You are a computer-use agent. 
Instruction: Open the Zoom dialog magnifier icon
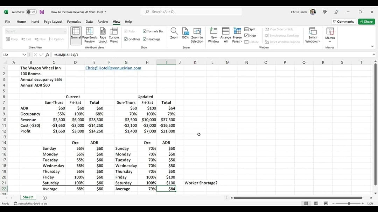[x=174, y=31]
